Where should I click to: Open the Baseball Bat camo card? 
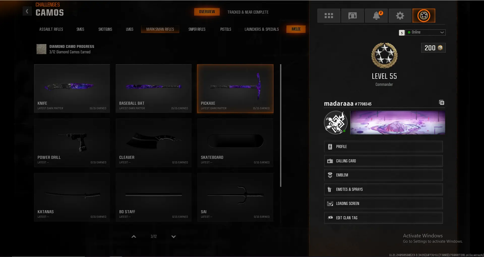pyautogui.click(x=154, y=88)
